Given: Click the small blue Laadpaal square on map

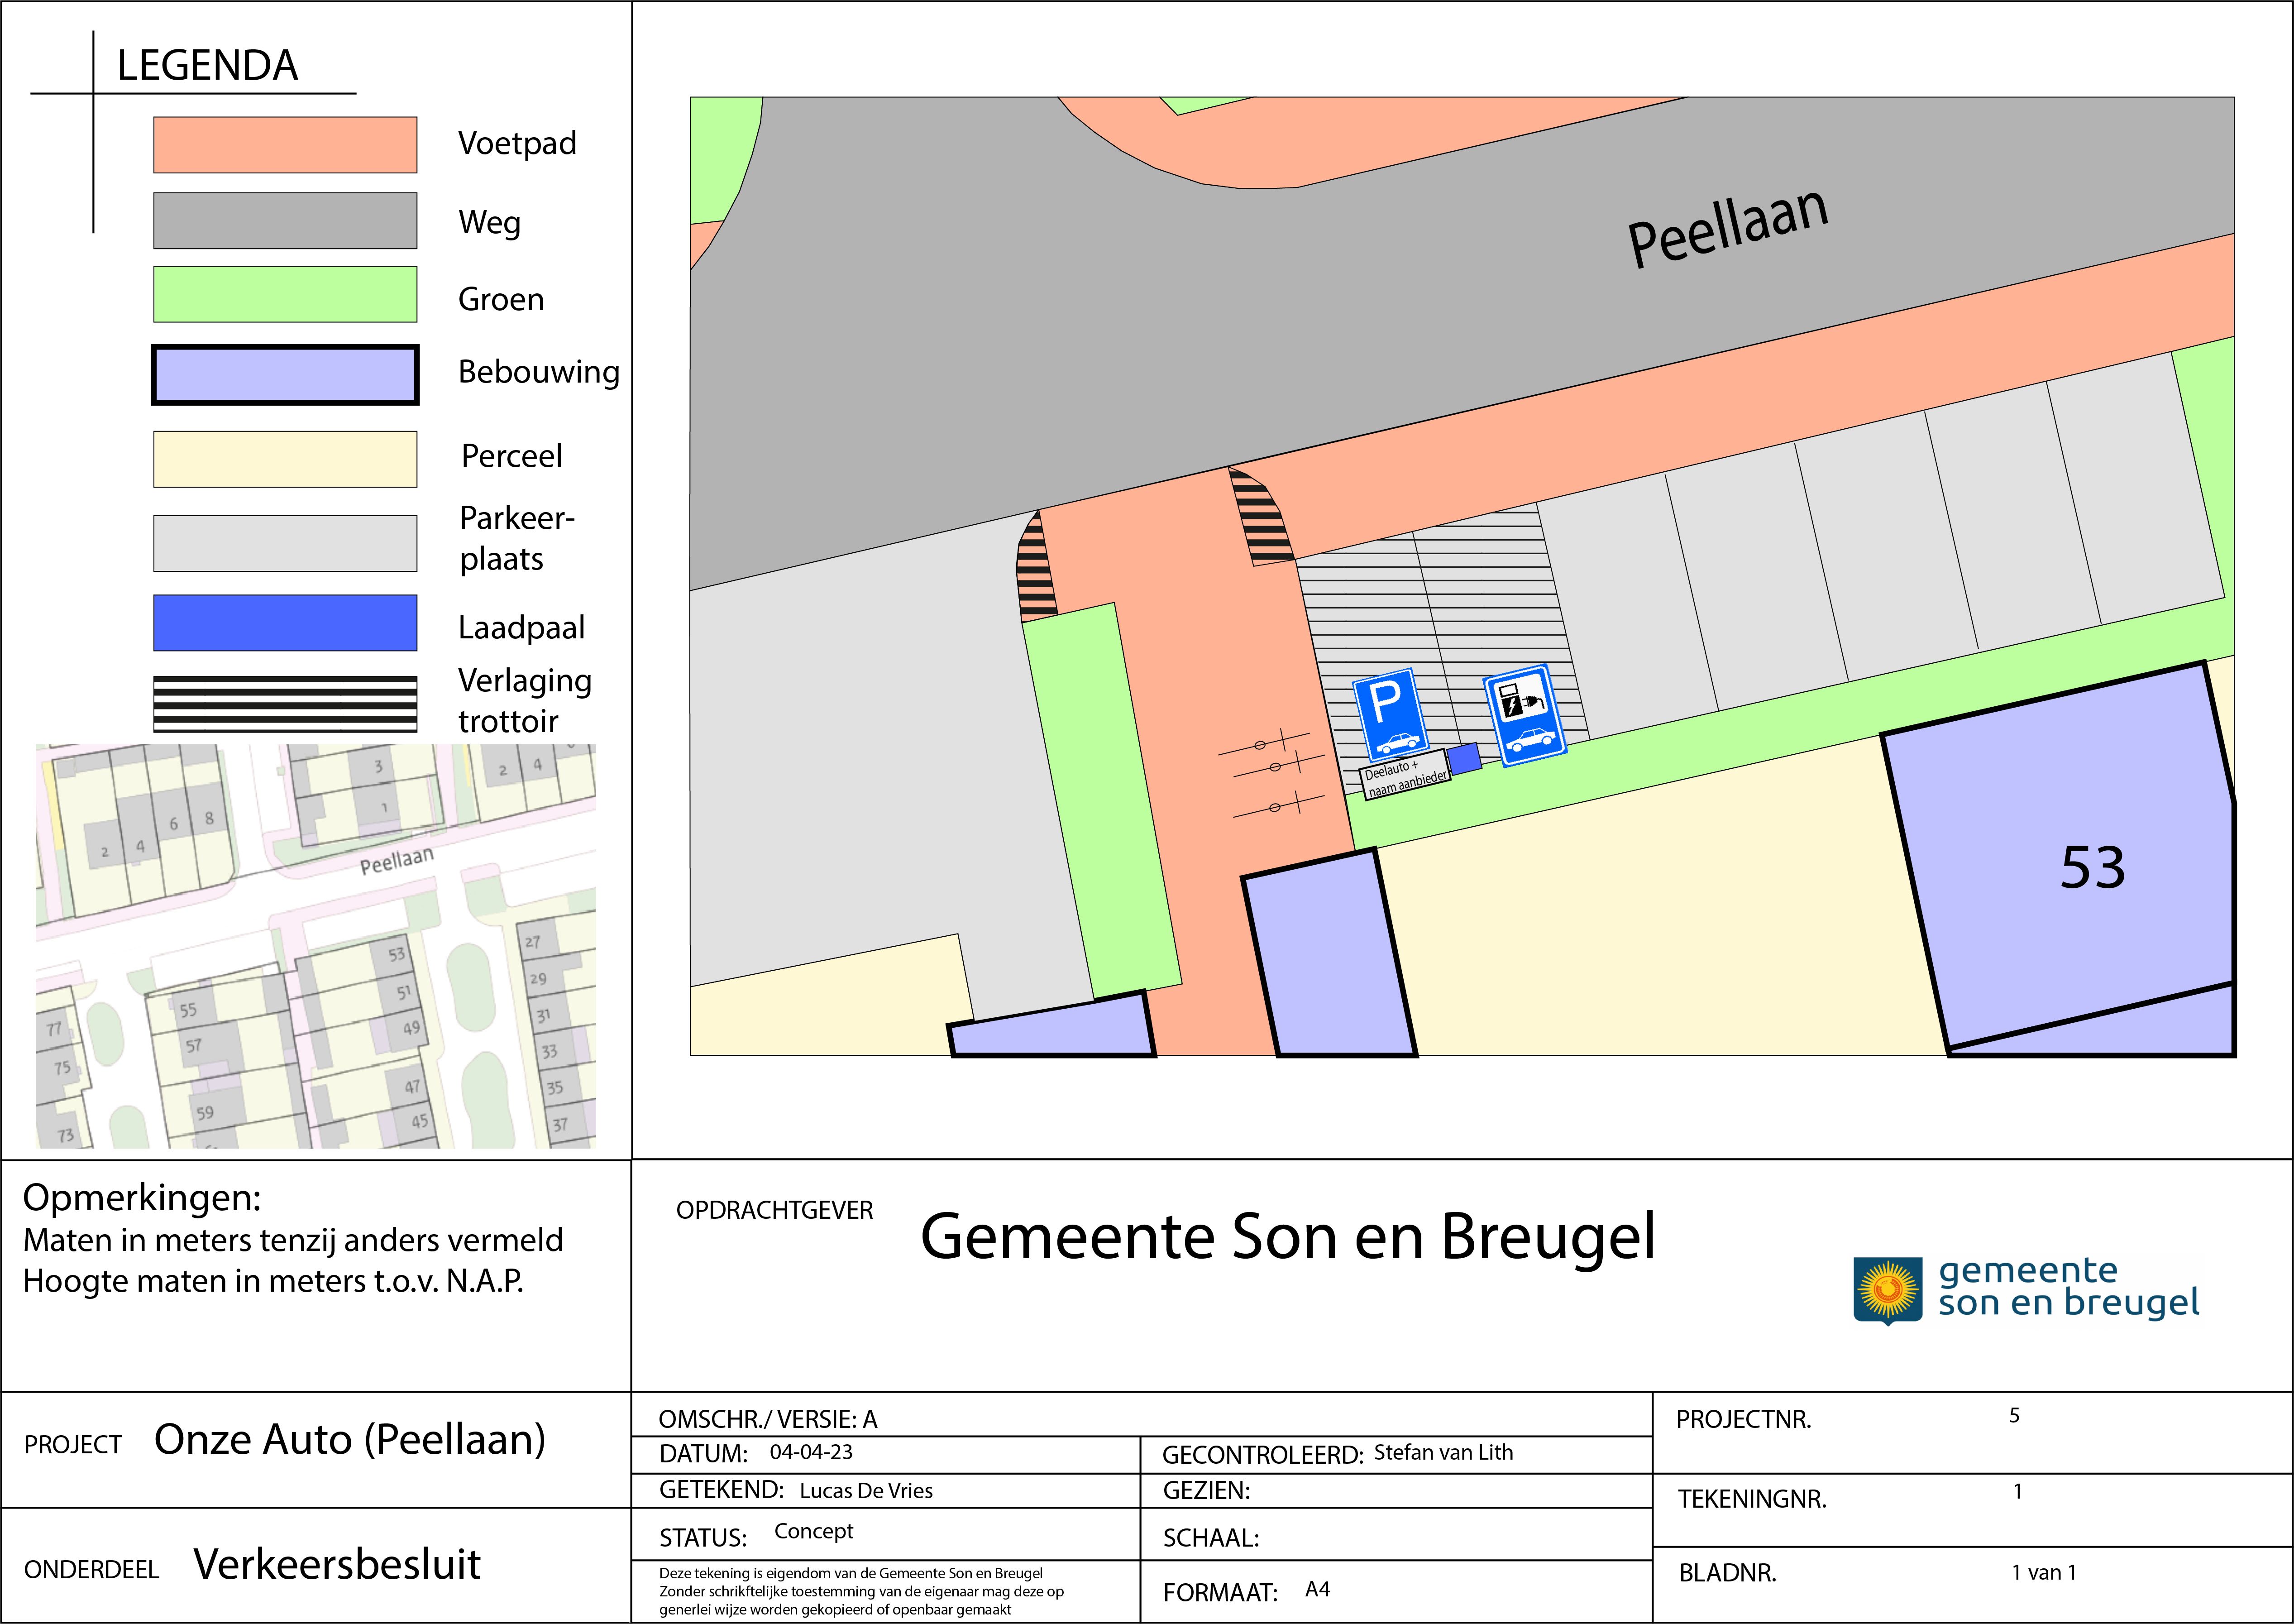Looking at the screenshot, I should point(1464,759).
